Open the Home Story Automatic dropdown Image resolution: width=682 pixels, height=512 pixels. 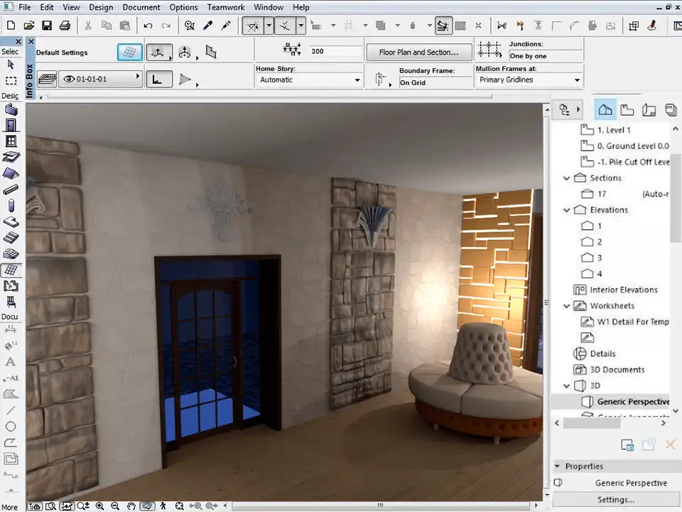309,80
